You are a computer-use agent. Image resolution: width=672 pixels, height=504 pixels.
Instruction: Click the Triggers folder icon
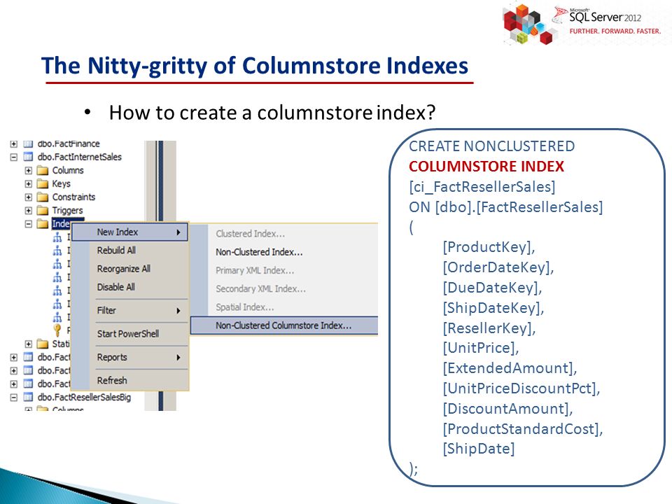pos(43,211)
